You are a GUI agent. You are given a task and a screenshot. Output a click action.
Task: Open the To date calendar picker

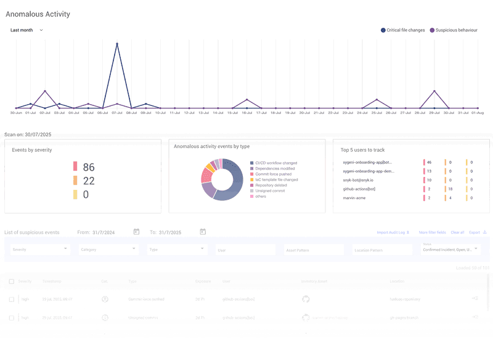click(203, 232)
